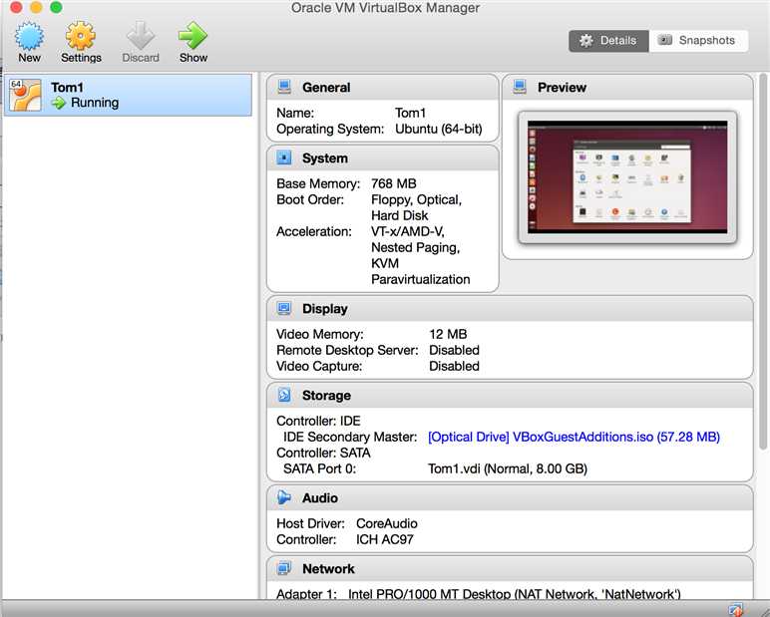Click the green zoom window button
770x617 pixels.
point(56,7)
